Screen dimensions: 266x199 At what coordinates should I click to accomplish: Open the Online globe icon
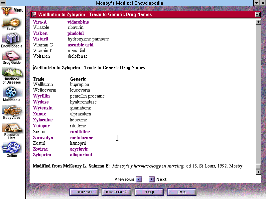(12, 150)
